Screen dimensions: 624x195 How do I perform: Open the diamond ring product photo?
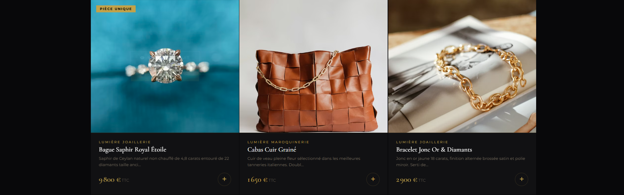click(165, 66)
